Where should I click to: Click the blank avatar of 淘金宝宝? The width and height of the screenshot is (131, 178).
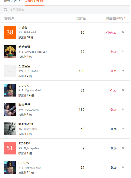tap(10, 71)
